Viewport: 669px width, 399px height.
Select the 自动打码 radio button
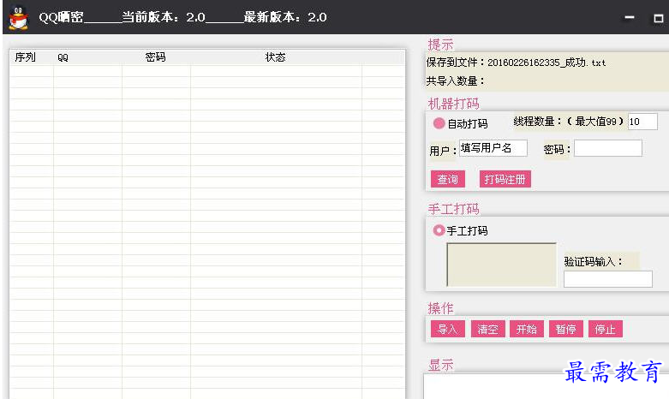(x=439, y=123)
